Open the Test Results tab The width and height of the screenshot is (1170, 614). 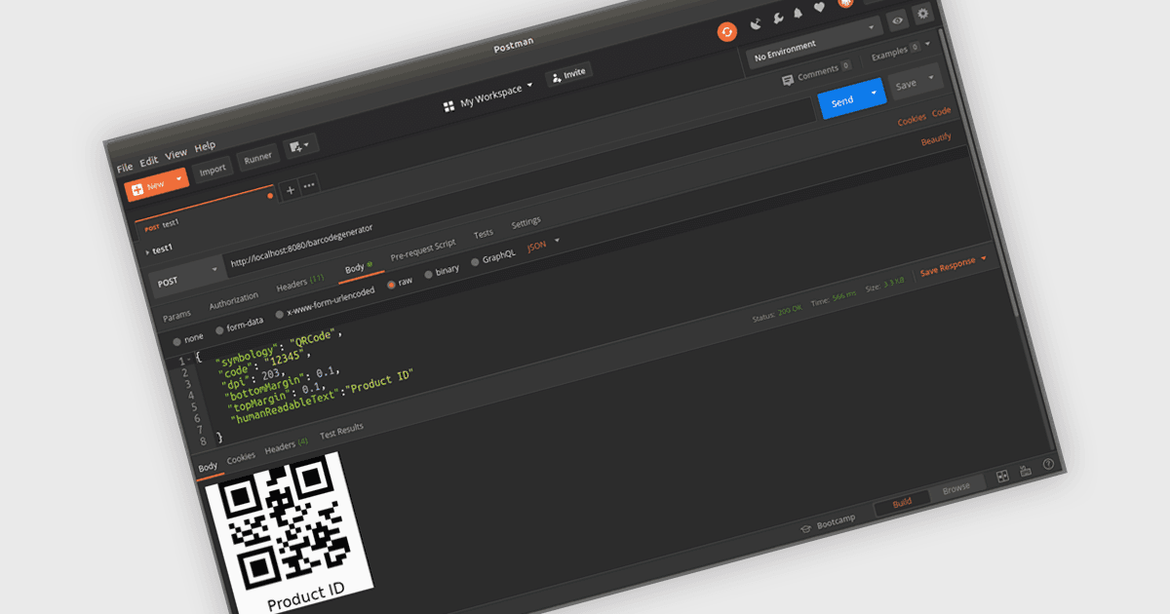[341, 430]
